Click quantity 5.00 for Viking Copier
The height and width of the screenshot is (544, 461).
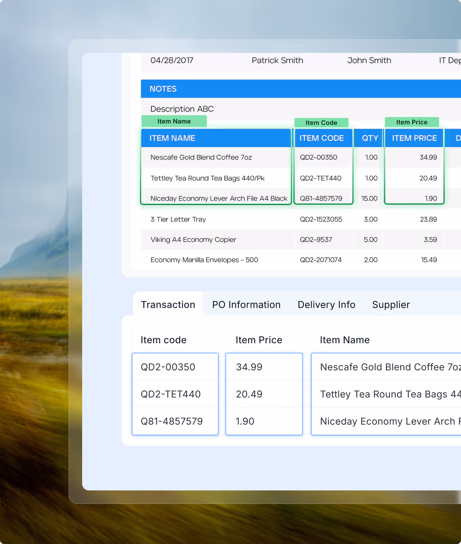(x=371, y=239)
